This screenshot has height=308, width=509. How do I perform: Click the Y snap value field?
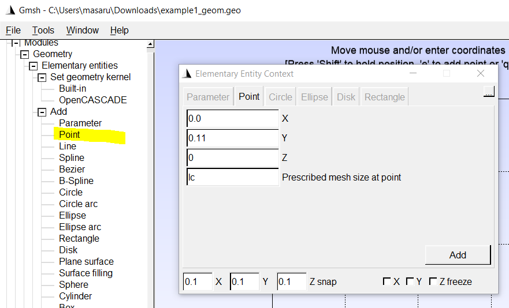pos(244,281)
